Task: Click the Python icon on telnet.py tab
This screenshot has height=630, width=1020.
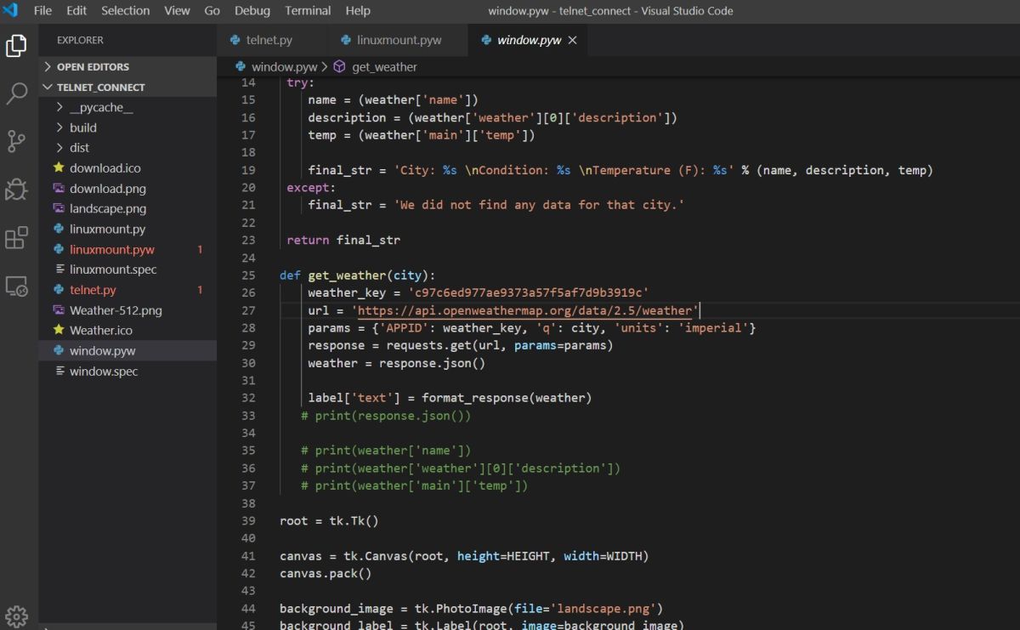Action: tap(235, 40)
